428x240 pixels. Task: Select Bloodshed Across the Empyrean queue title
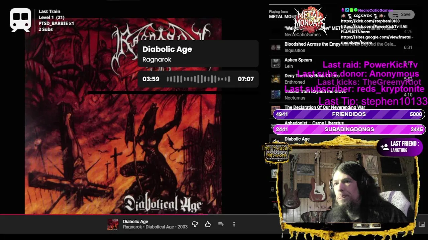point(340,44)
